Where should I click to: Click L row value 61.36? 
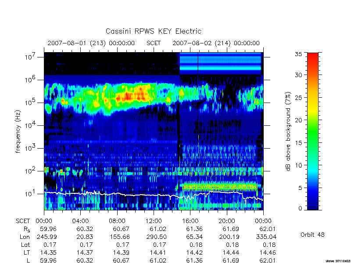194,260
